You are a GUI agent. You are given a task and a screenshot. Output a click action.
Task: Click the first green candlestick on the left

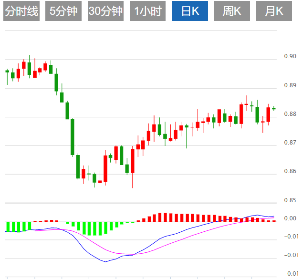click(7, 72)
